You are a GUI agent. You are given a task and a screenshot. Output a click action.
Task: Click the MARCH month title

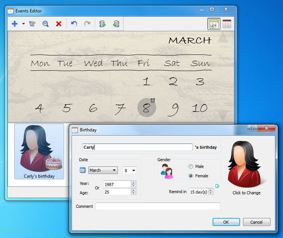tap(190, 40)
